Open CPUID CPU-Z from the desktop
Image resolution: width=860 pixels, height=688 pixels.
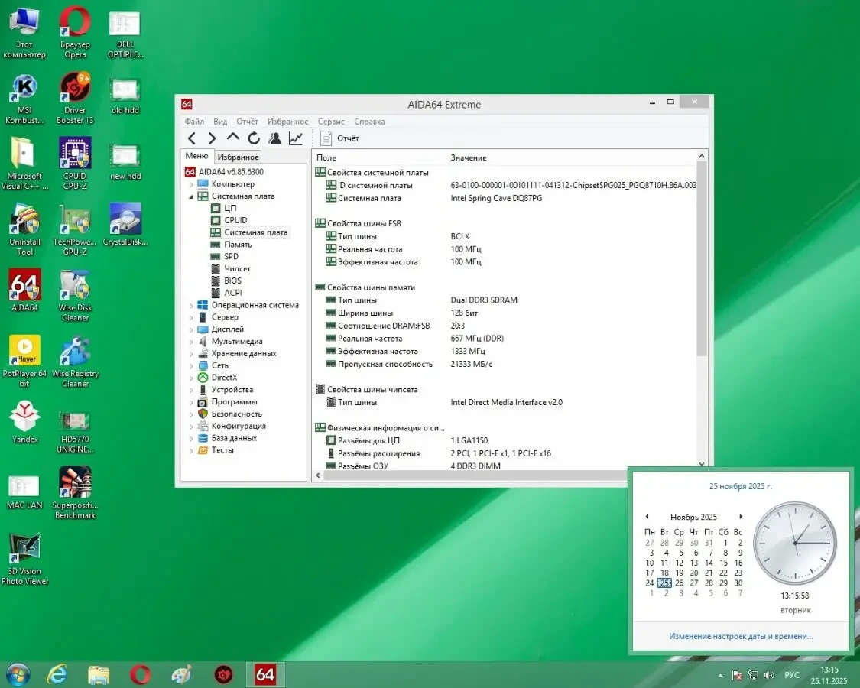click(x=74, y=155)
